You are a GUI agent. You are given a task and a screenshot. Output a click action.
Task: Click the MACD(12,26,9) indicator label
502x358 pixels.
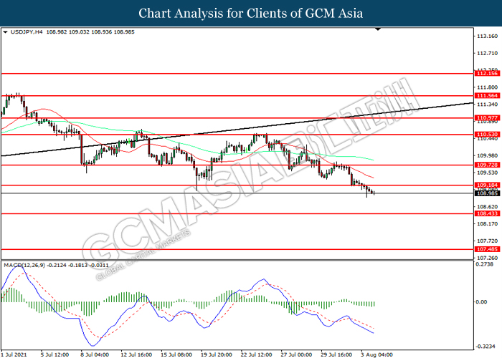pos(27,266)
